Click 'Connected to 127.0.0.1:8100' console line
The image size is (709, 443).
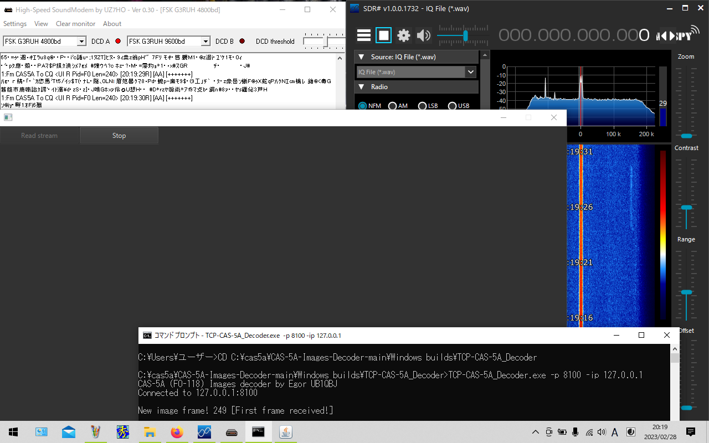198,393
